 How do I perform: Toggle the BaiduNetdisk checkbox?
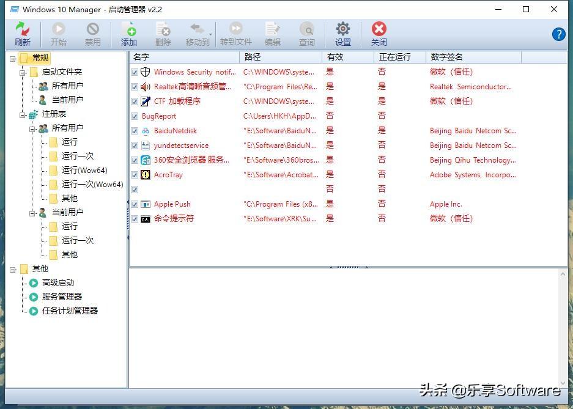135,131
